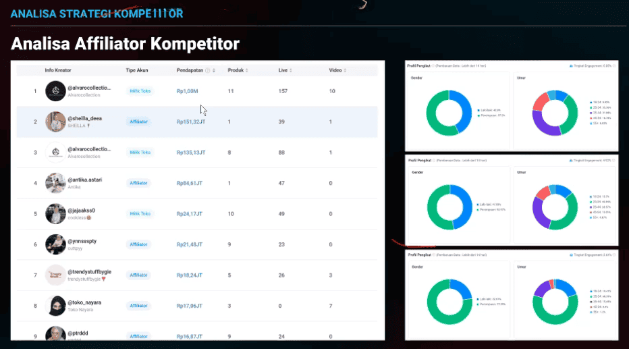Click first @alvarocollection black avatar in row 1

55,91
